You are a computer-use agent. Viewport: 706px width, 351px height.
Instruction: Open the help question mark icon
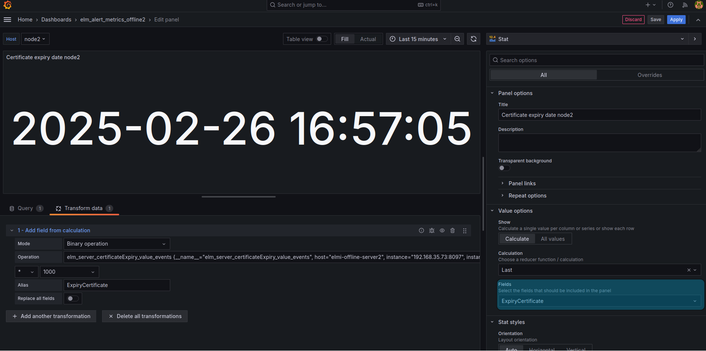(670, 5)
